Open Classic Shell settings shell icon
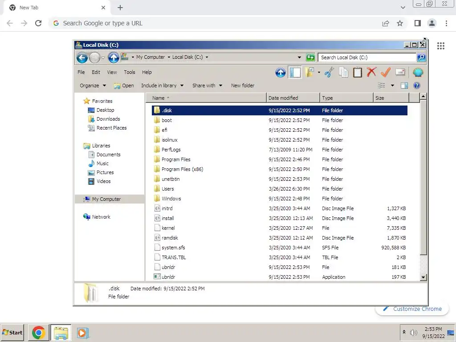The height and width of the screenshot is (342, 456). 418,72
